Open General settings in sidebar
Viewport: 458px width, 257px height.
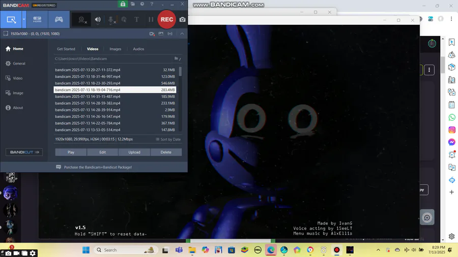pos(15,63)
